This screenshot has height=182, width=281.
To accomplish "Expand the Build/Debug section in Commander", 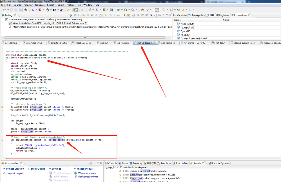I will pos(29,169).
